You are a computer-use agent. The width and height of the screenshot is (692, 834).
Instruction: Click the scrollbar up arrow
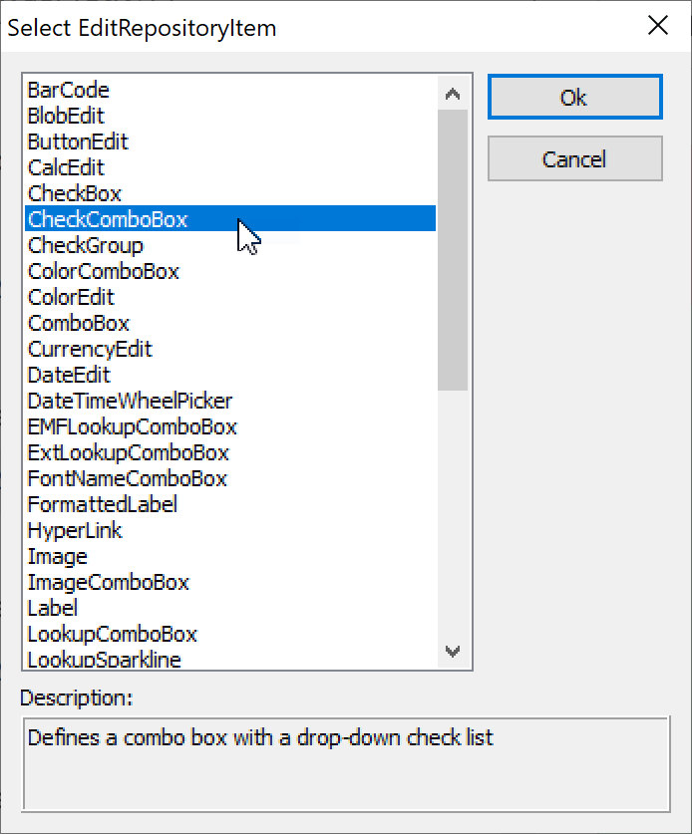pyautogui.click(x=454, y=92)
